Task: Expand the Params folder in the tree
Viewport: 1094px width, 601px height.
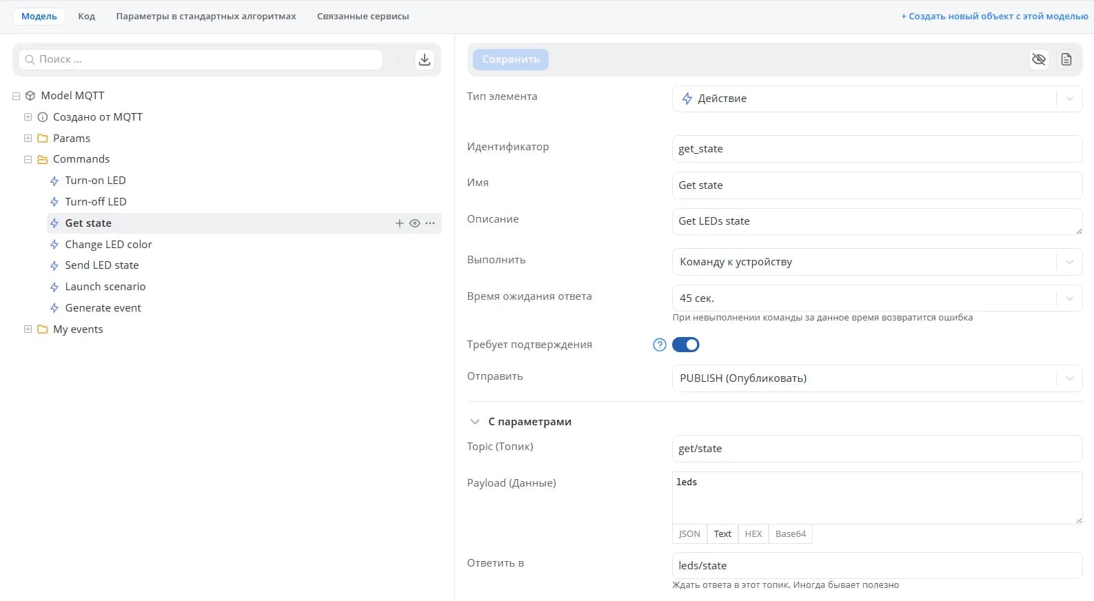Action: click(28, 139)
